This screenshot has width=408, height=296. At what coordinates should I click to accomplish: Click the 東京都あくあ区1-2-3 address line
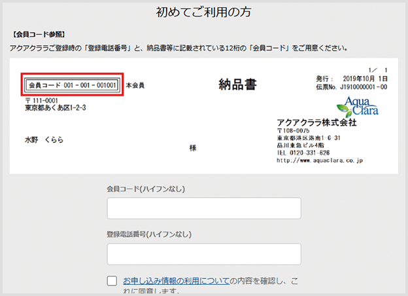pos(55,108)
